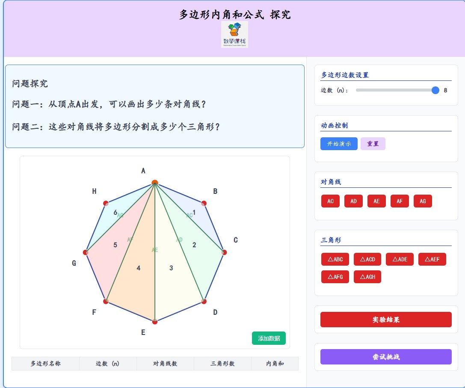Highlight triangle △ABC in the 三角形 panel

(x=335, y=259)
